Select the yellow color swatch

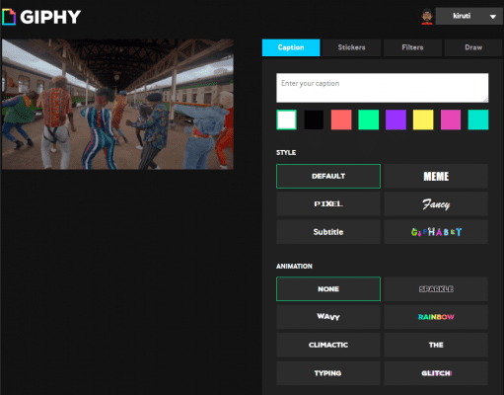[423, 119]
